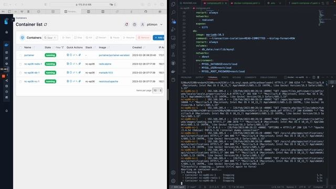Split the terminal panel

[314, 77]
